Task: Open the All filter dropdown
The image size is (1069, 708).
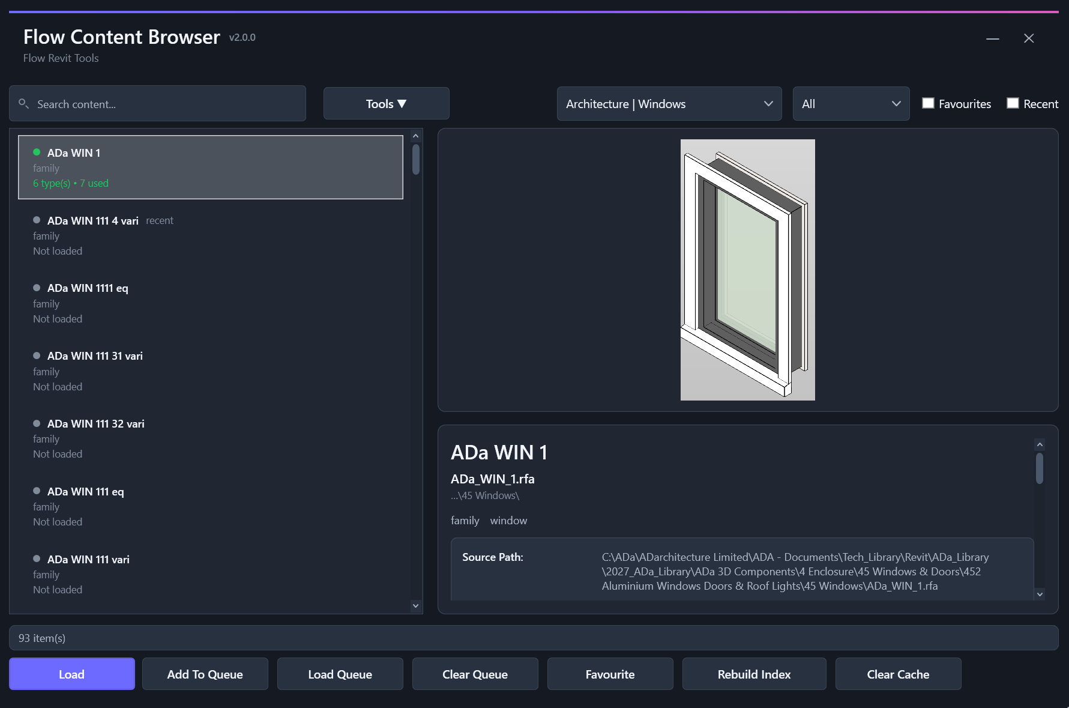Action: [x=851, y=103]
